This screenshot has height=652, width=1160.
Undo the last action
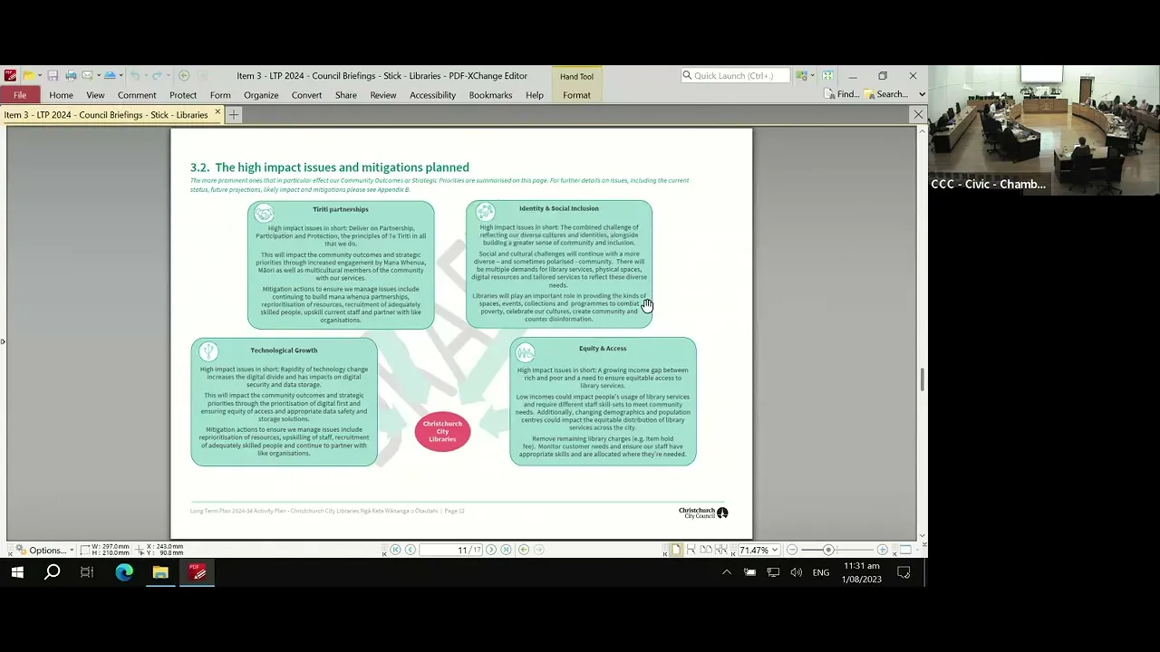tap(135, 76)
